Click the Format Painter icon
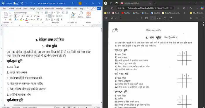 click(10, 19)
